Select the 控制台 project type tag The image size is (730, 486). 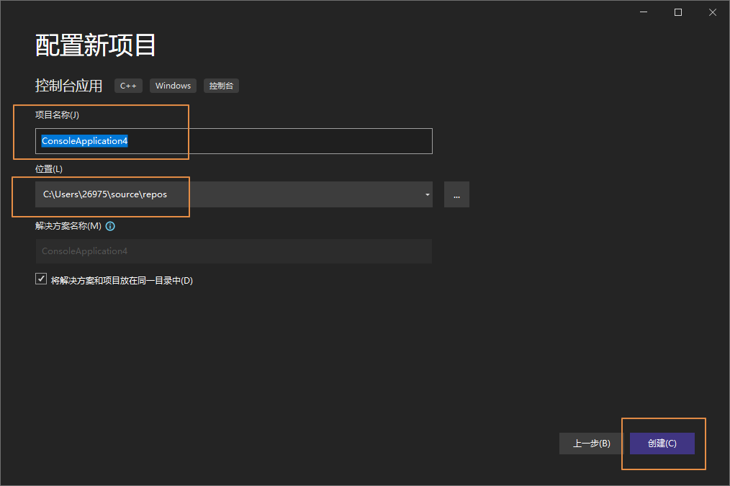pos(221,86)
